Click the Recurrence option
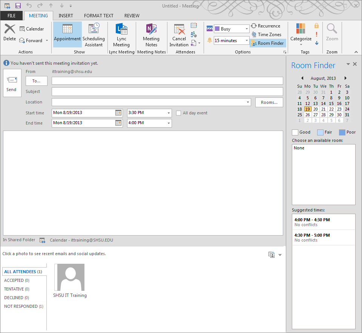362x333 pixels. point(266,26)
